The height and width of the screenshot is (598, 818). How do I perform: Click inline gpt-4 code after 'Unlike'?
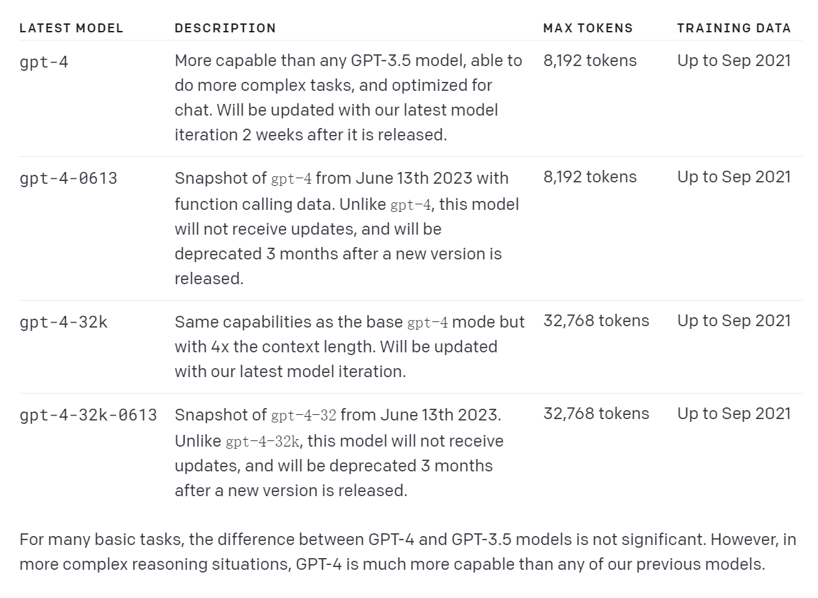(x=411, y=205)
